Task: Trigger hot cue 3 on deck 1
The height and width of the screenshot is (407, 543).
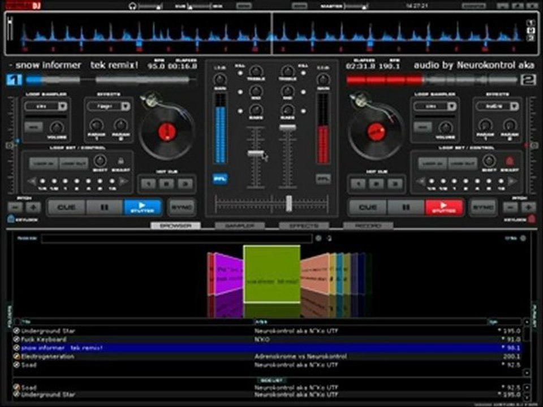Action: pyautogui.click(x=186, y=184)
